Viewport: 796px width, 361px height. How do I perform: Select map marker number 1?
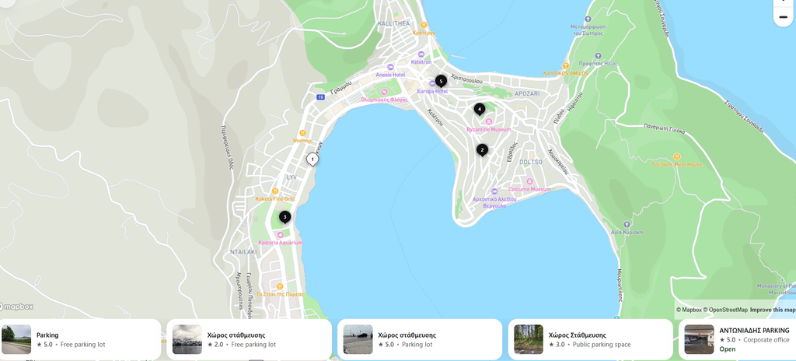coord(312,159)
